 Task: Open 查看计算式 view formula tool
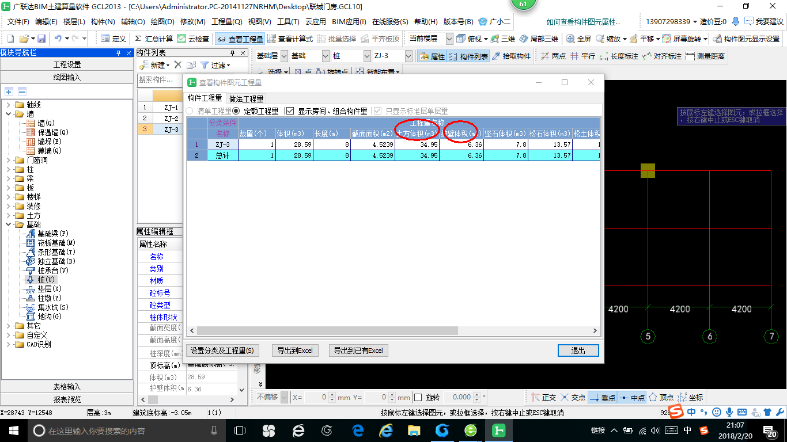290,39
